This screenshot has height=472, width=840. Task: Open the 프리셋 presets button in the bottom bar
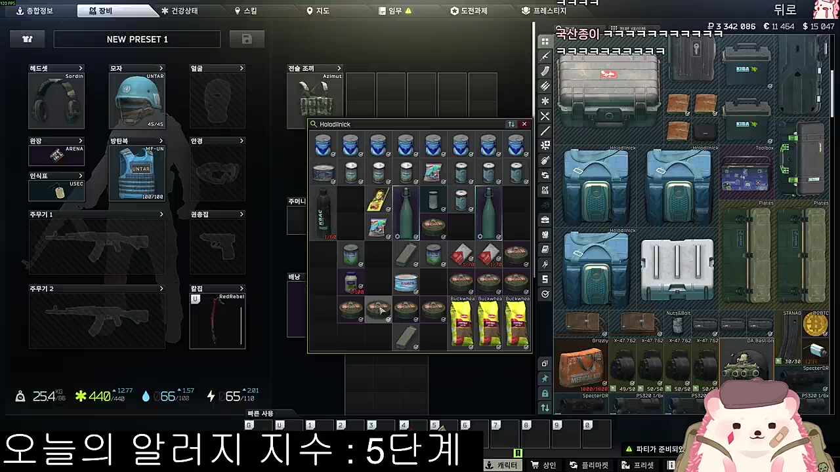(637, 465)
